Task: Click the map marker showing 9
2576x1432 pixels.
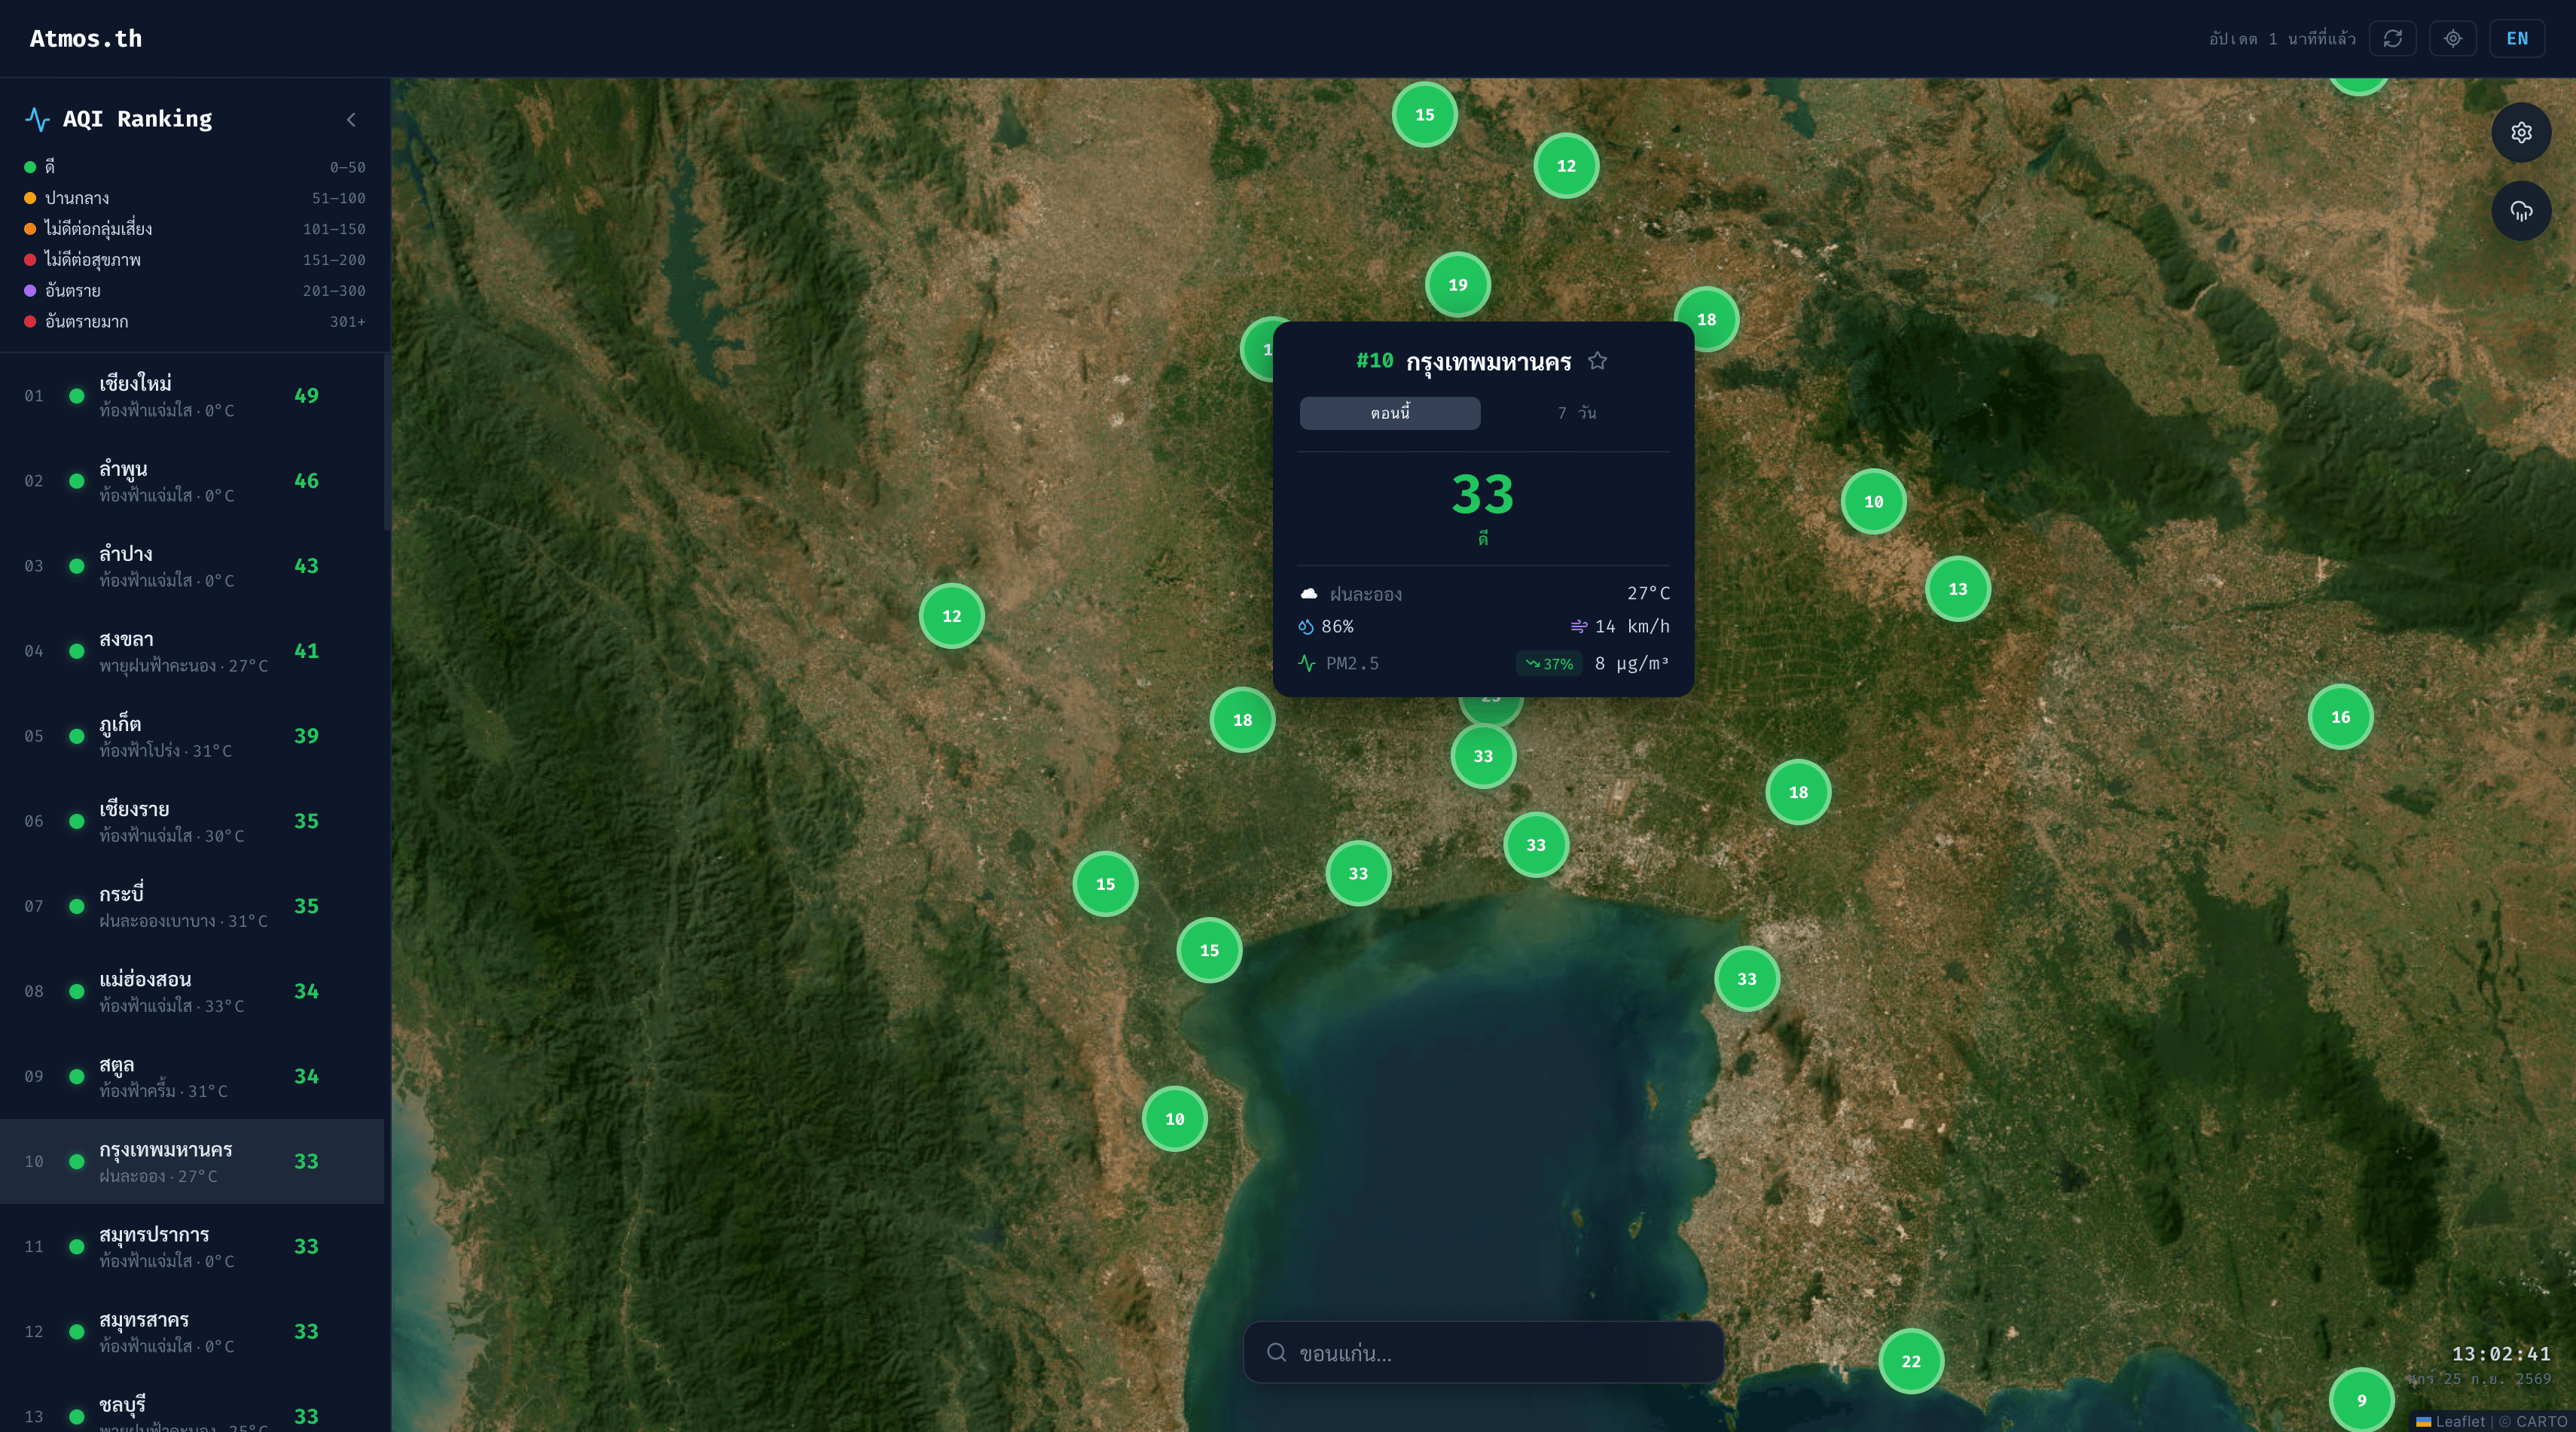Action: coord(2361,1400)
